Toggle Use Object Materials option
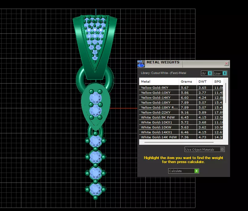Screen dimensions: 248x211 [204, 149]
